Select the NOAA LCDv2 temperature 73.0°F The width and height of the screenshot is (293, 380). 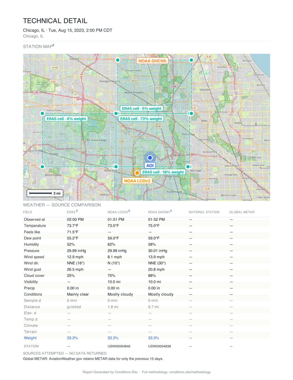click(x=113, y=226)
